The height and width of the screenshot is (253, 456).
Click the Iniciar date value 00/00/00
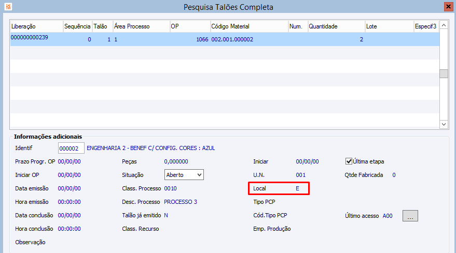(308, 161)
